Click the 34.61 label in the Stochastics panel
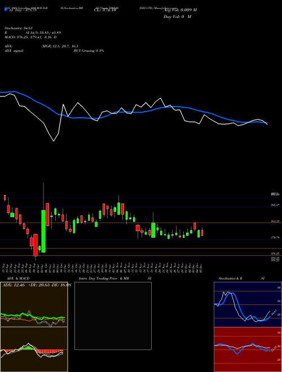 pos(275,312)
